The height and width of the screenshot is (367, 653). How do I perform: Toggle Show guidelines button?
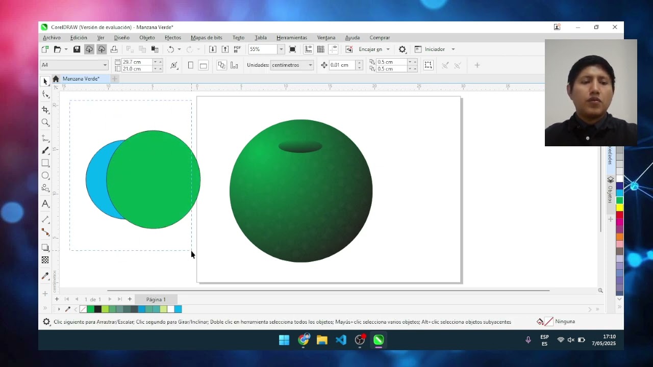pyautogui.click(x=333, y=49)
